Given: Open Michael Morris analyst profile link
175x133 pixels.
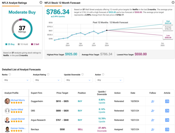Looking at the screenshot, I should (x=18, y=100).
